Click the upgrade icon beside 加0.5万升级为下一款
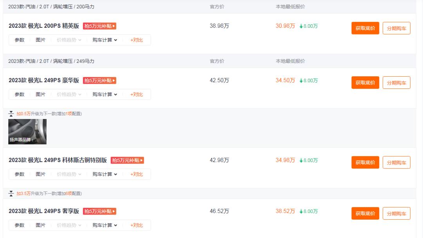 tap(11, 114)
